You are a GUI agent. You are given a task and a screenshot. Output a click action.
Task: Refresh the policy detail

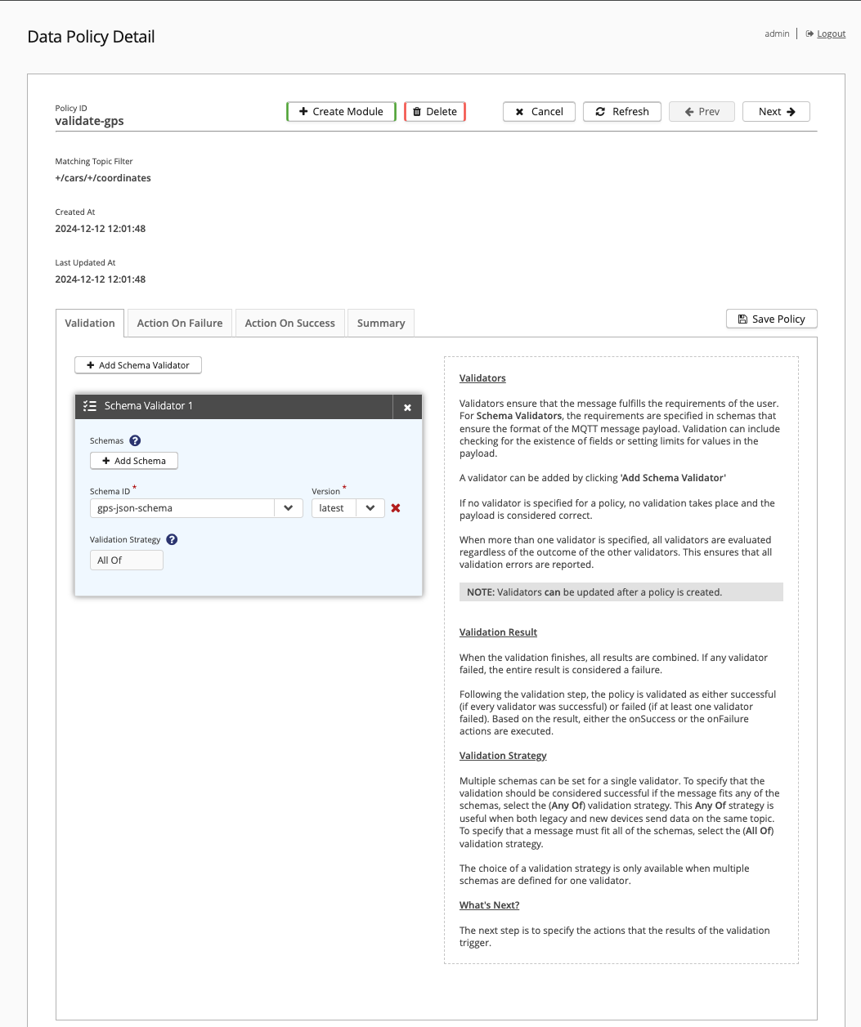click(621, 112)
